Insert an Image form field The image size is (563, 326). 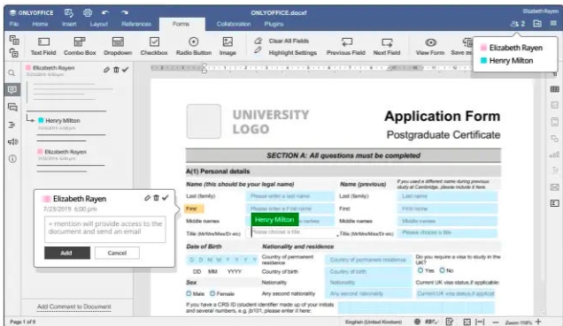(x=228, y=47)
